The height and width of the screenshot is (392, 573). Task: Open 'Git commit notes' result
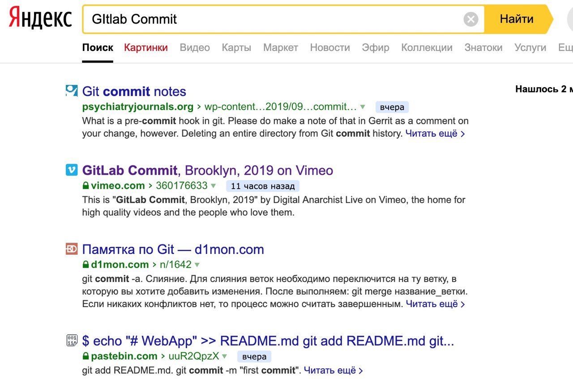click(134, 91)
